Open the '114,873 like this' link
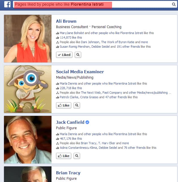Viewport: 178px width, 182px height. tap(71, 37)
